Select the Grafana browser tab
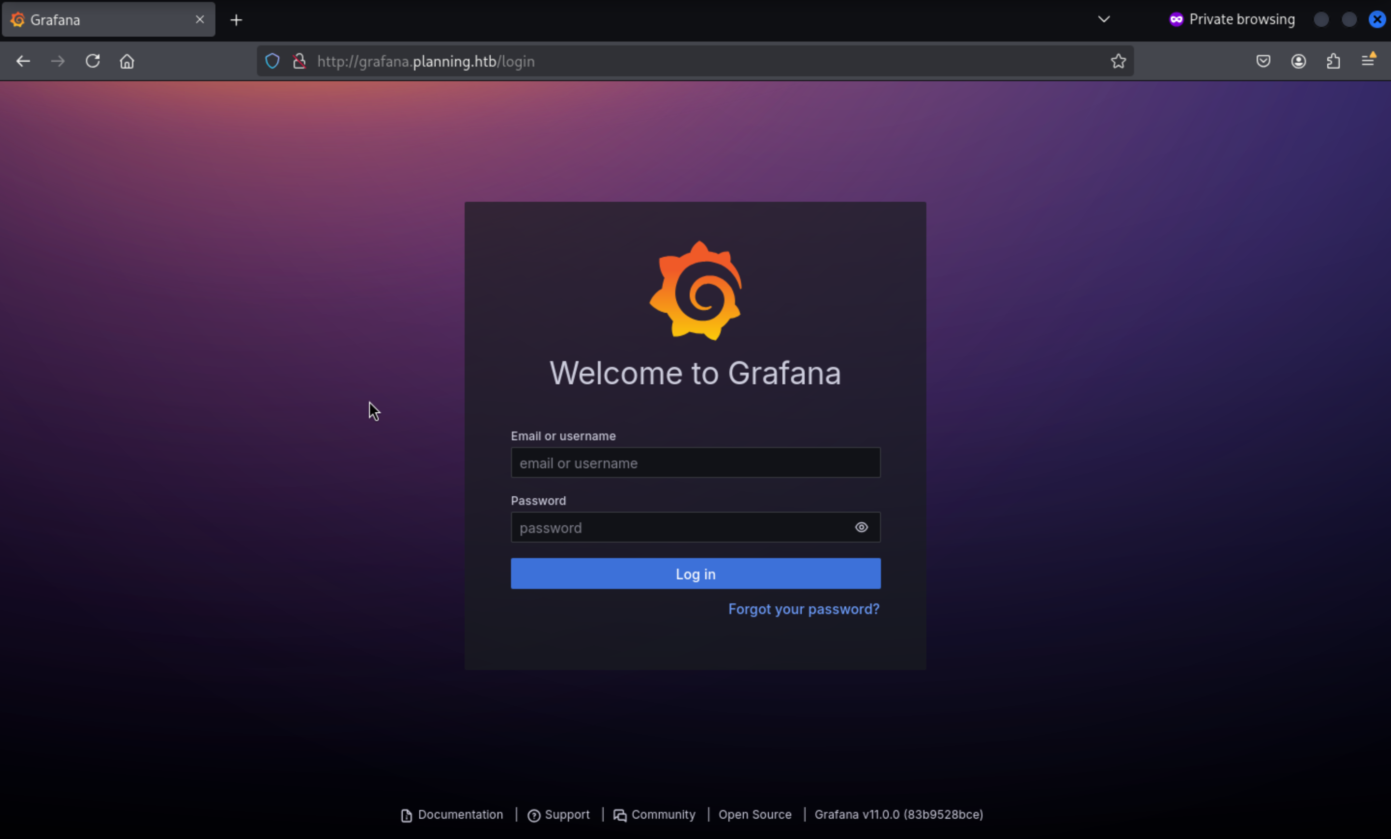Screen dimensions: 1391x839 pyautogui.click(x=96, y=20)
